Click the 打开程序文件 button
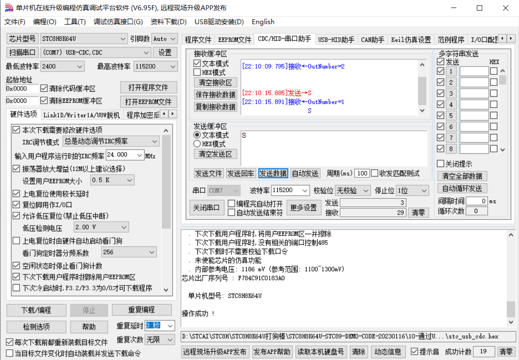This screenshot has height=360, width=519. click(148, 88)
